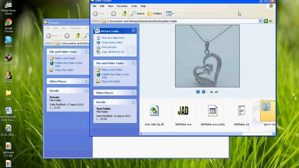The image size is (299, 168).
Task: Click Forward arrow in New Folder toolbar
Action: [114, 14]
